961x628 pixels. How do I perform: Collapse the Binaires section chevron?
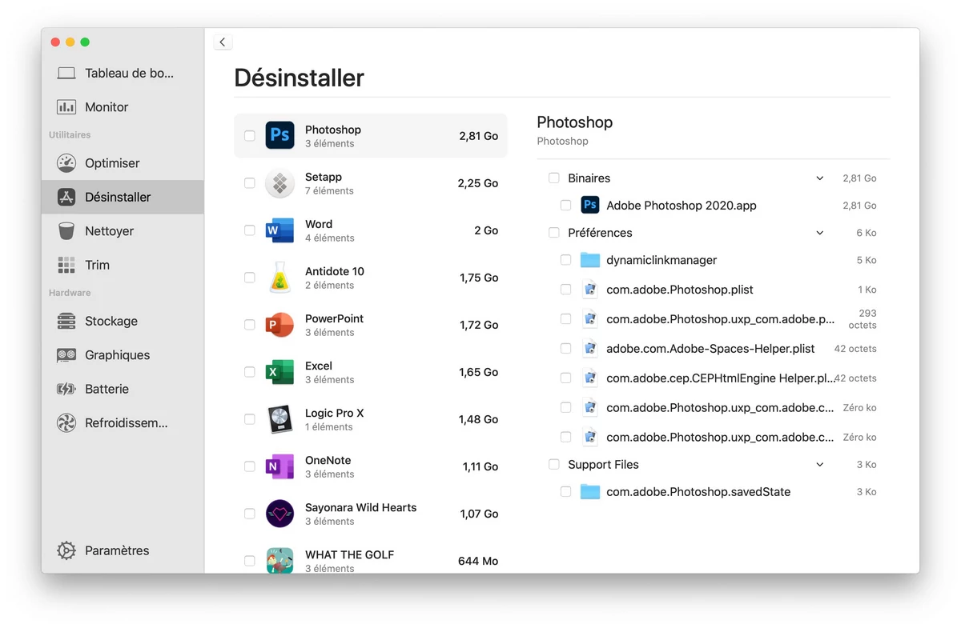tap(819, 178)
